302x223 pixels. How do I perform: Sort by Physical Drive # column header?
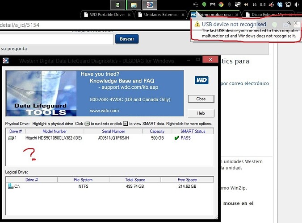pos(15,131)
